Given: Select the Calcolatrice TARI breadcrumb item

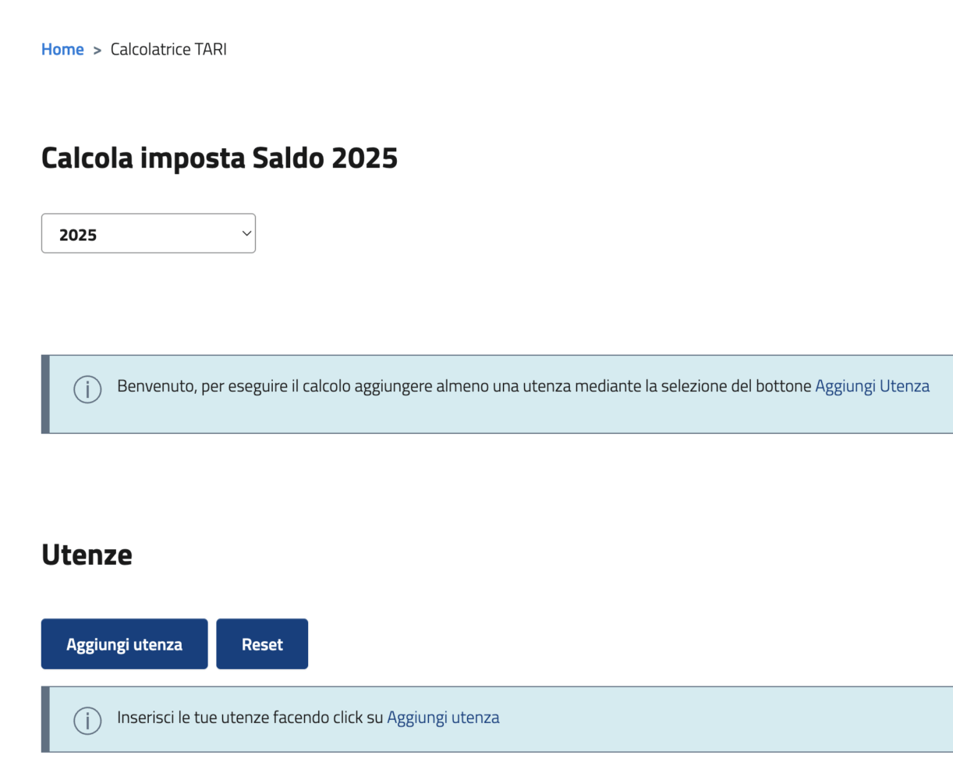Looking at the screenshot, I should point(168,49).
